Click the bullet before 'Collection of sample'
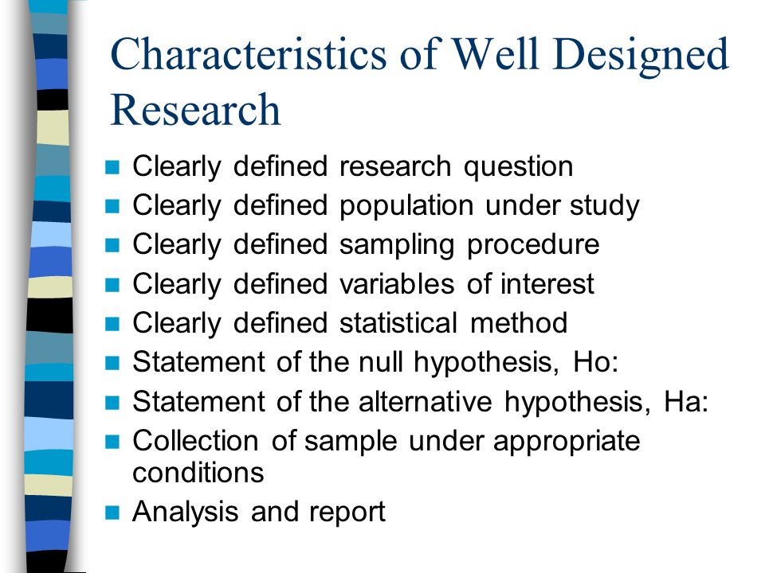The width and height of the screenshot is (765, 573). [112, 442]
